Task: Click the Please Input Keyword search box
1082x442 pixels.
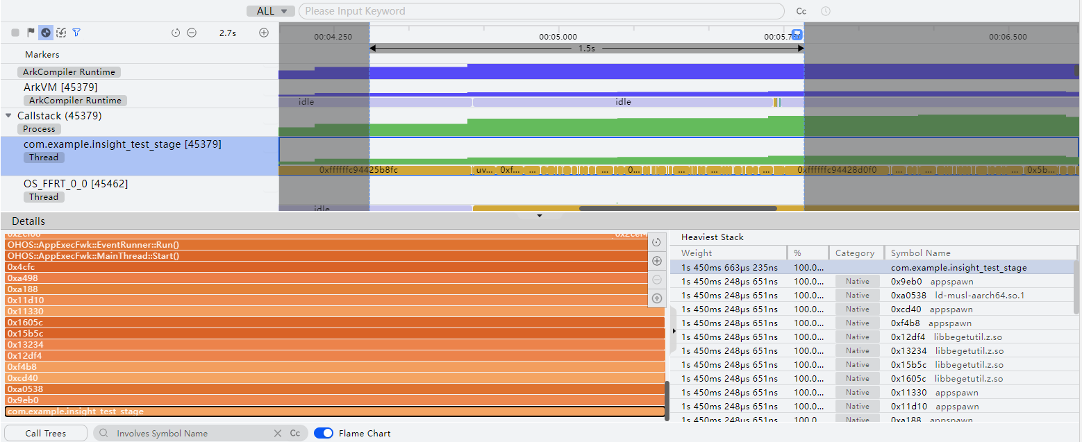Action: 541,11
